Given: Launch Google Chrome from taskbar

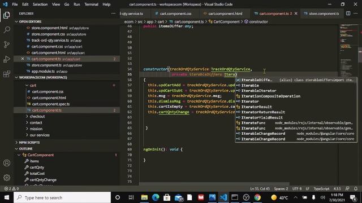Looking at the screenshot, I should coord(257,197).
